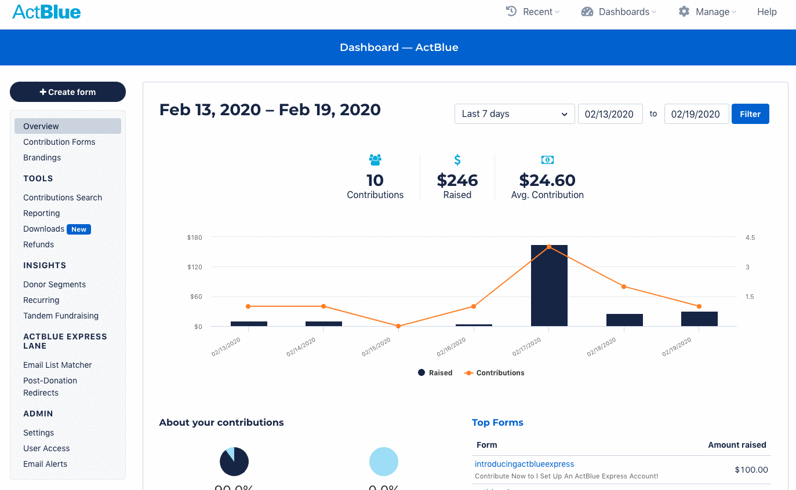Click the 02/17/2020 contributions line point
The width and height of the screenshot is (796, 490).
click(549, 247)
